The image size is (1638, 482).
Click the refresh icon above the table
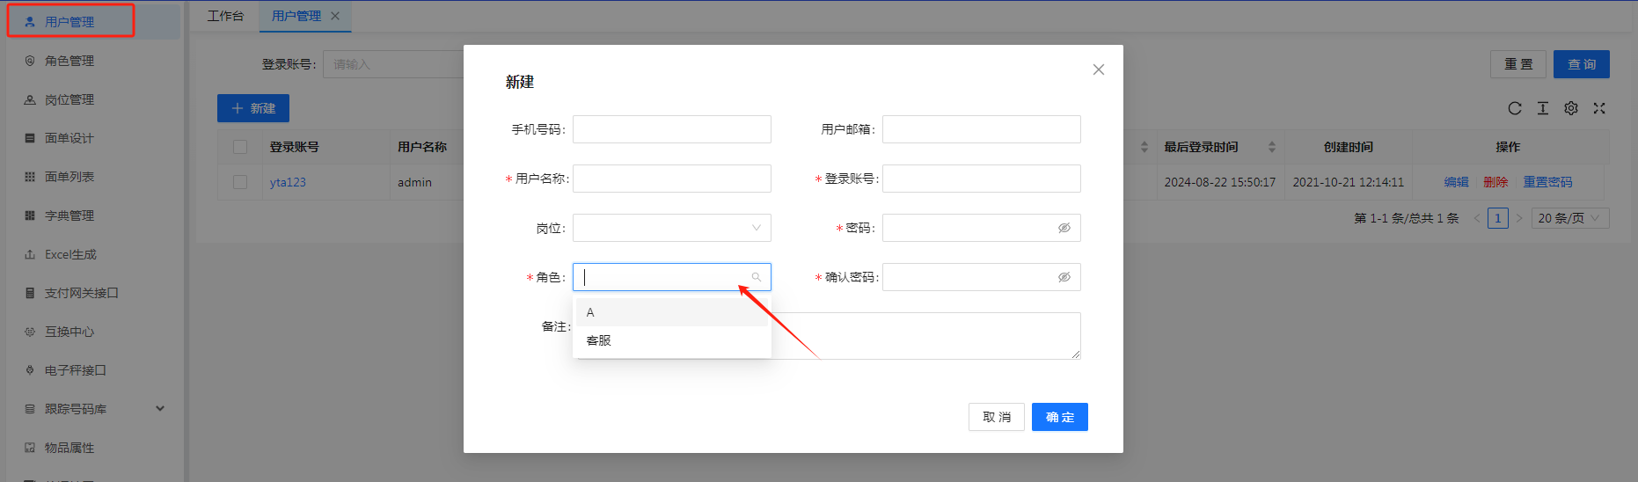point(1514,108)
